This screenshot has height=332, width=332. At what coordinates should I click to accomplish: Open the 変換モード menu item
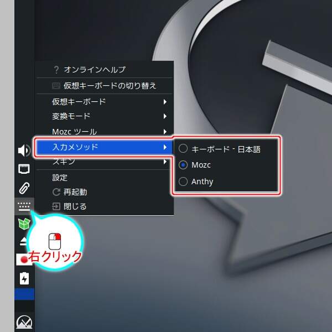(105, 116)
